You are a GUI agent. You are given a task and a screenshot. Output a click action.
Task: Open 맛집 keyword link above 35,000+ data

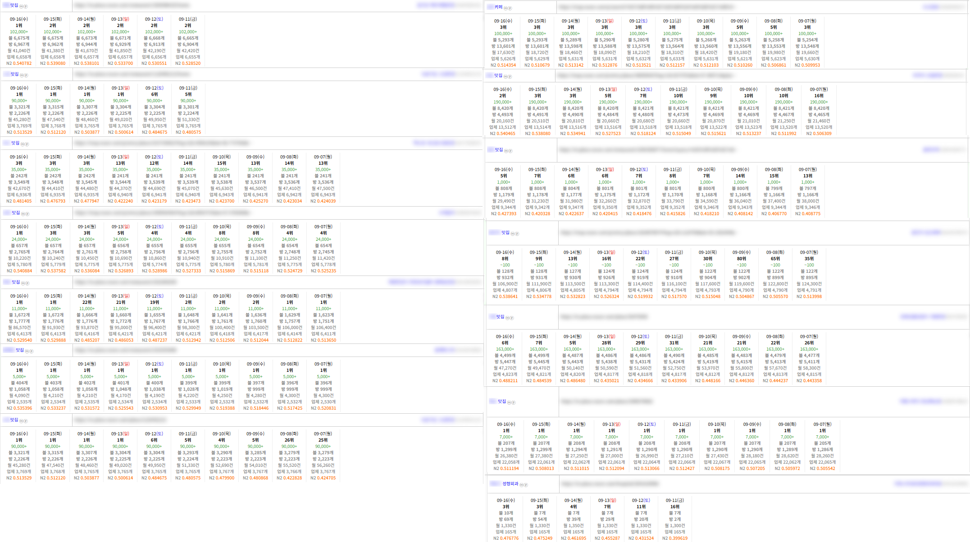coord(15,143)
